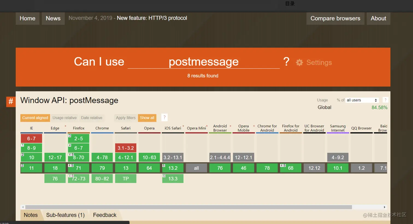Screen dimensions: 413x224
Task: Select the Current aligned view
Action: 35,118
